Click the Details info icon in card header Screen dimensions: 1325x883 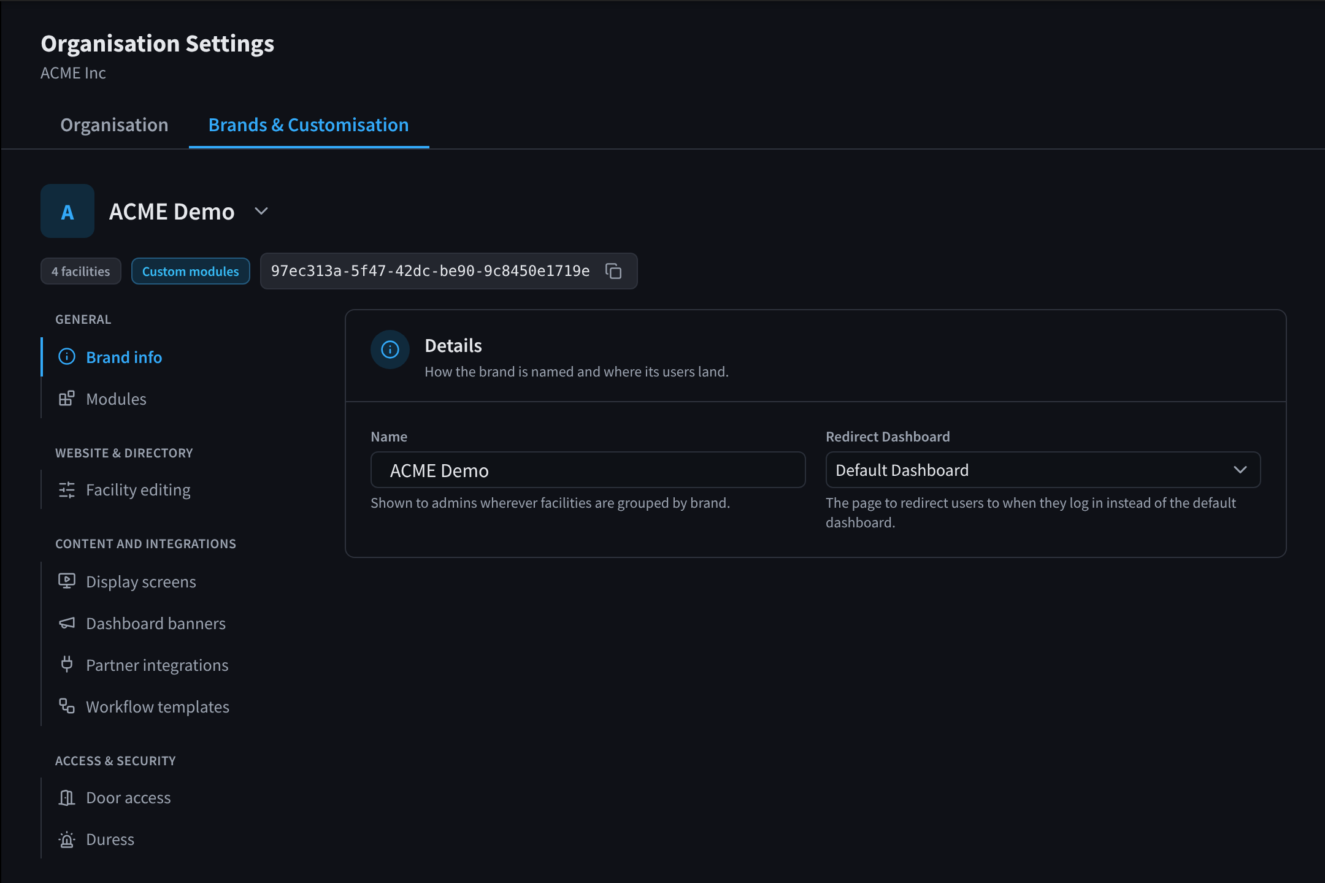point(390,350)
